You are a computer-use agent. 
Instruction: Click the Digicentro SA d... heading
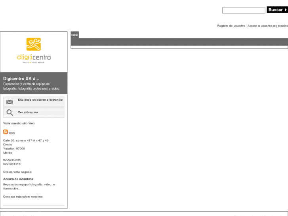(x=21, y=78)
